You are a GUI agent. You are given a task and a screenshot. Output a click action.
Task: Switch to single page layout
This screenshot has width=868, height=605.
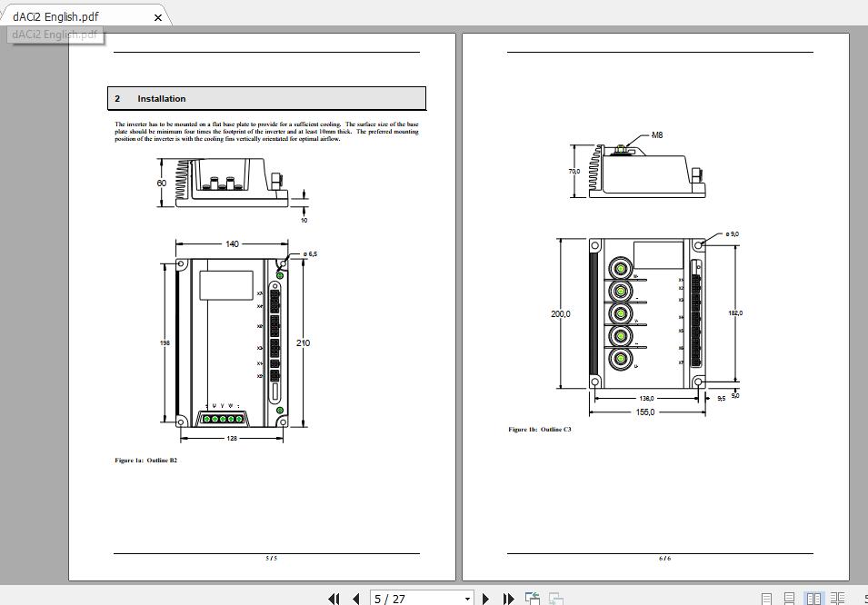pyautogui.click(x=766, y=598)
